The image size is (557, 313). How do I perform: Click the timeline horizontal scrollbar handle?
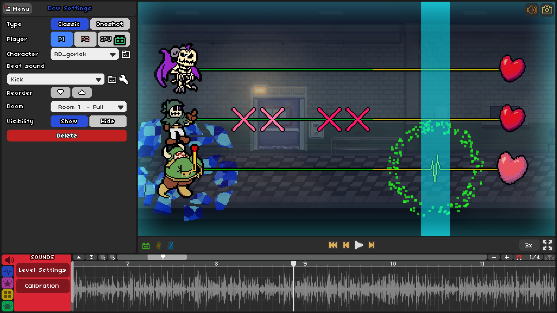click(x=167, y=257)
